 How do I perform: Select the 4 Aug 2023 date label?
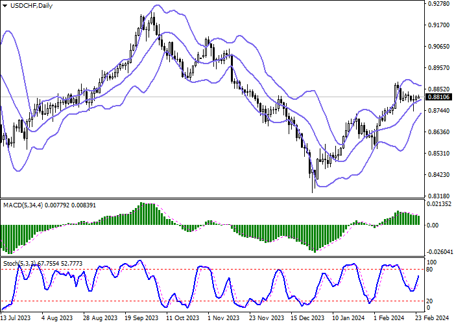(57, 318)
